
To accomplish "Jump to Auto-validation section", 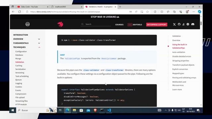I will click(x=179, y=52).
